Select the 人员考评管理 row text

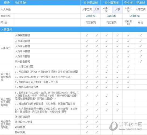(22, 51)
